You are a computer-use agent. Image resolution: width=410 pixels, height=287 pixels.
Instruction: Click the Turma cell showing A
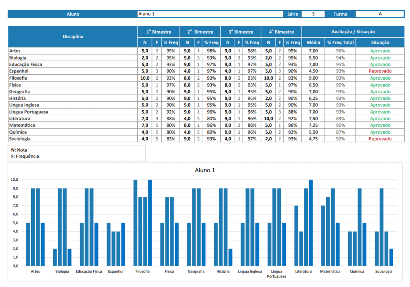pos(380,14)
